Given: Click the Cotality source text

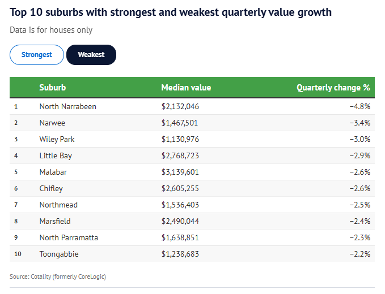Looking at the screenshot, I should [58, 276].
